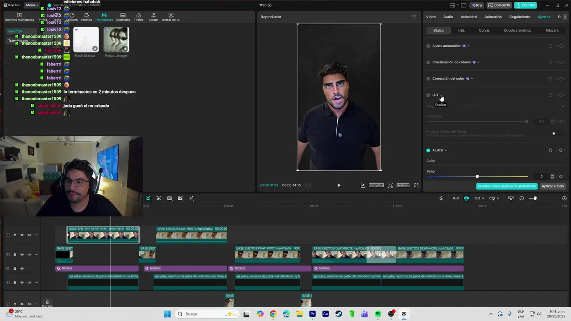Screen dimensions: 571x321
Task: Switch to the Video inspector tab
Action: pyautogui.click(x=431, y=17)
